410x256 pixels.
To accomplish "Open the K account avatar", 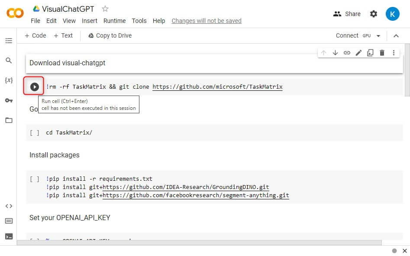I will [392, 14].
